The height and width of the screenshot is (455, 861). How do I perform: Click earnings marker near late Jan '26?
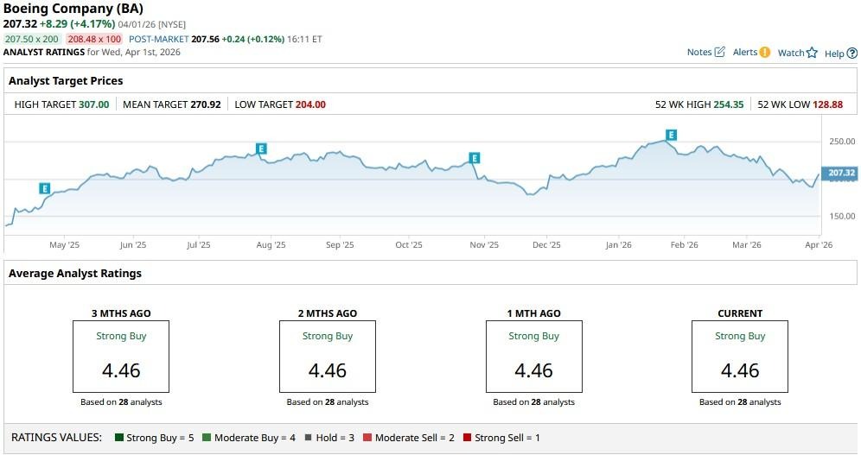[671, 135]
